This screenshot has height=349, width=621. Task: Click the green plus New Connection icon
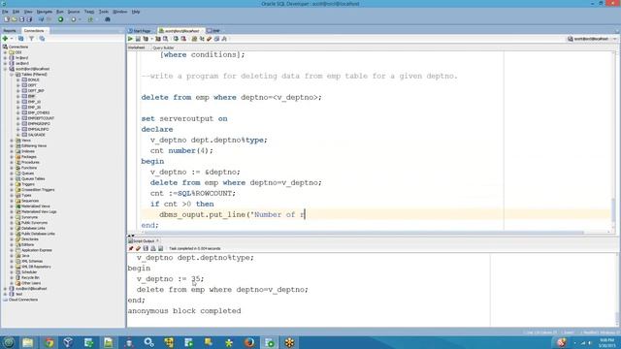[x=5, y=39]
